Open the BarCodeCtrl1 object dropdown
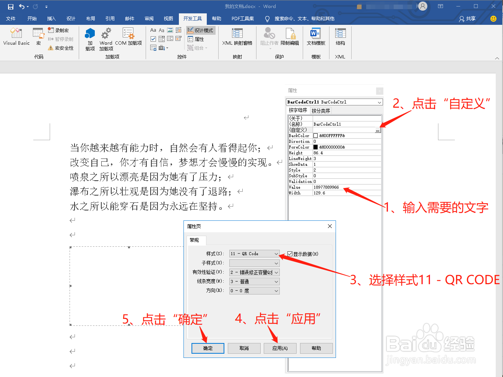This screenshot has height=377, width=503. pyautogui.click(x=379, y=102)
